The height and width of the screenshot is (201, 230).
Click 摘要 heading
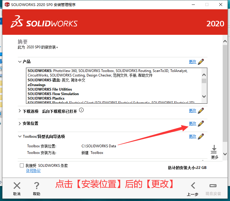click(x=23, y=42)
